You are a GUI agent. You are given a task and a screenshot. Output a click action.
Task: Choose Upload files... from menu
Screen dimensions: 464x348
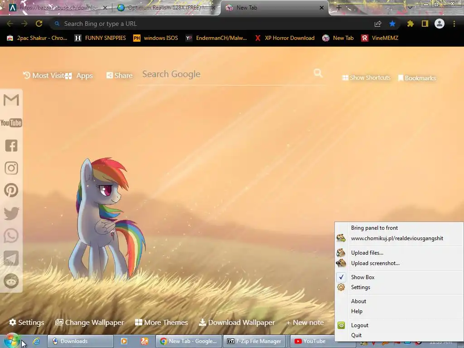point(399,253)
